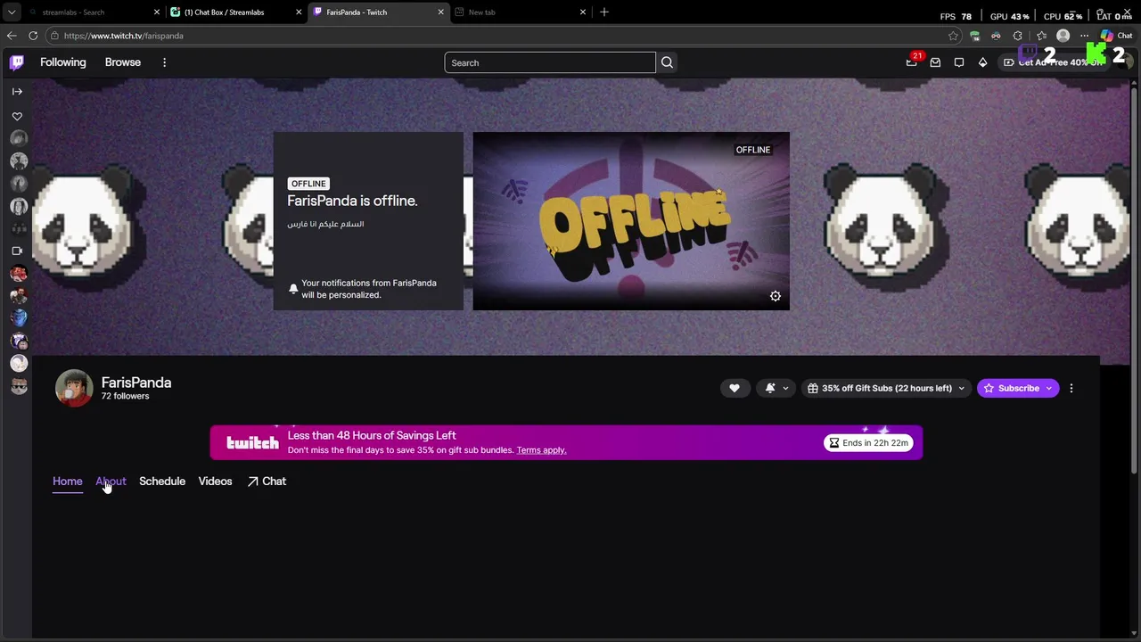Expand the collapsed left sidebar

tap(17, 91)
